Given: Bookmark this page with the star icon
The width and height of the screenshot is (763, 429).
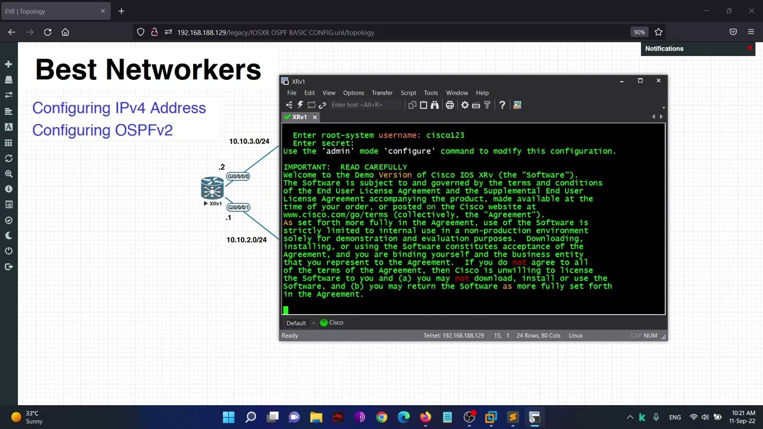Looking at the screenshot, I should coord(658,32).
